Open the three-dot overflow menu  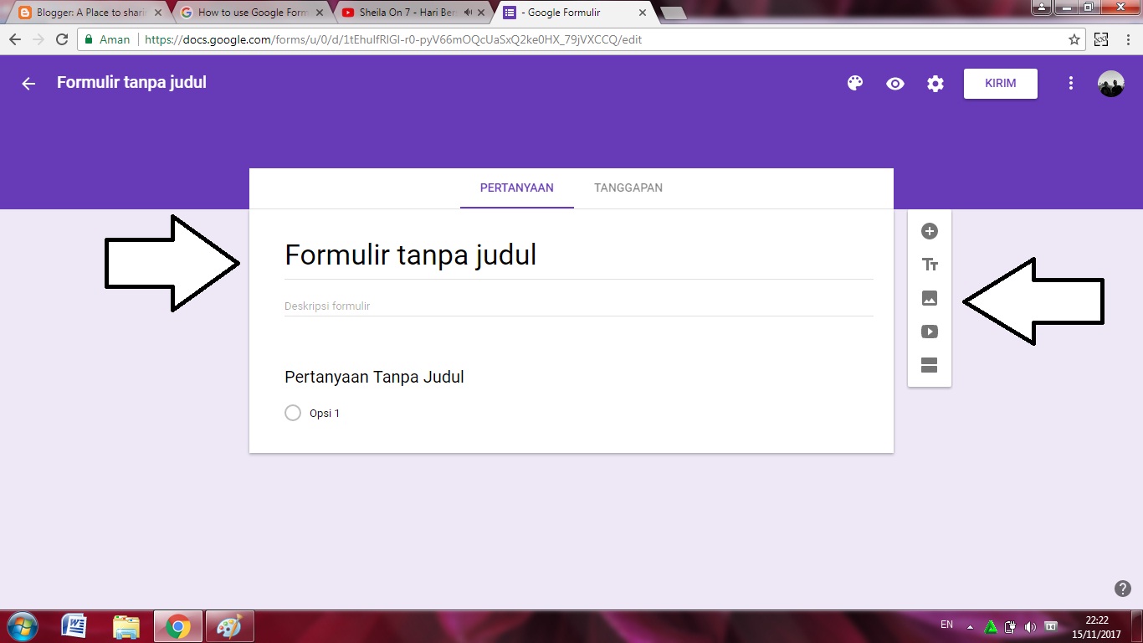click(x=1070, y=83)
